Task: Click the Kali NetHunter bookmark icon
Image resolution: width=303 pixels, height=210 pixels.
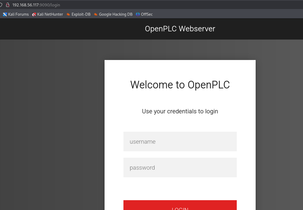Action: pyautogui.click(x=34, y=14)
